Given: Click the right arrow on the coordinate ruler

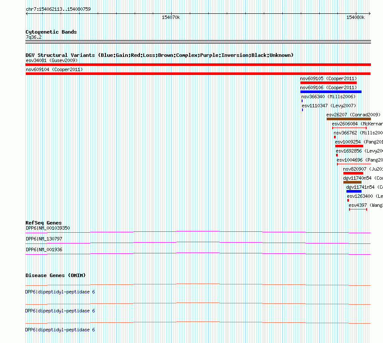Looking at the screenshot, I should [370, 13].
